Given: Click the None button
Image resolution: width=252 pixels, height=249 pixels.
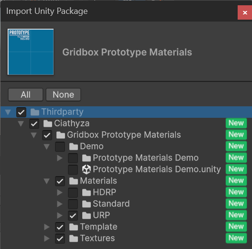Looking at the screenshot, I should pyautogui.click(x=63, y=95).
